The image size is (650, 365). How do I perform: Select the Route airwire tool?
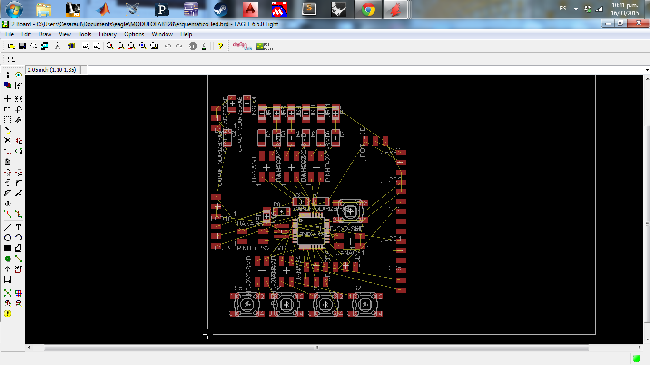point(8,214)
